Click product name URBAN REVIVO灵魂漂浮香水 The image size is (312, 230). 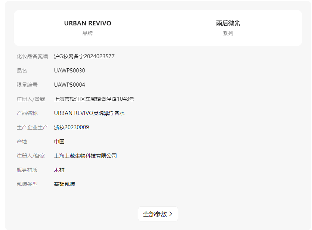tap(89, 113)
